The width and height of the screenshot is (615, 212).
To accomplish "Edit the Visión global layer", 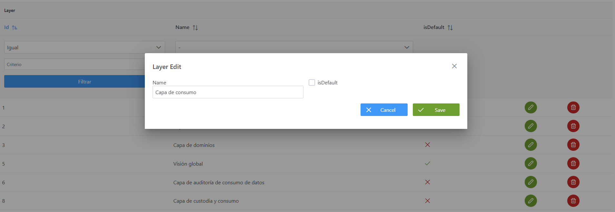I will 531,164.
